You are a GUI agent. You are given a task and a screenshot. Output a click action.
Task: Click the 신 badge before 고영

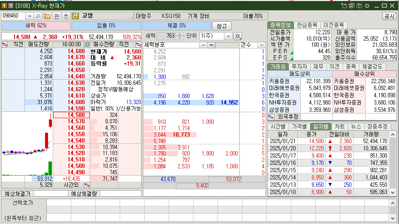point(76,16)
